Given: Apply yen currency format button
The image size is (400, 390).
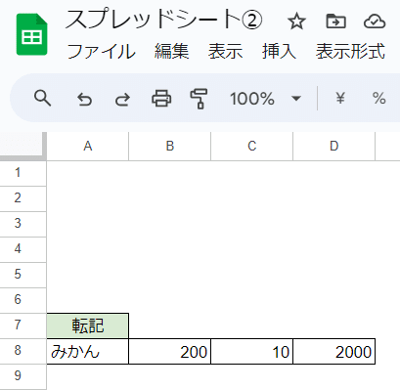Looking at the screenshot, I should point(340,98).
